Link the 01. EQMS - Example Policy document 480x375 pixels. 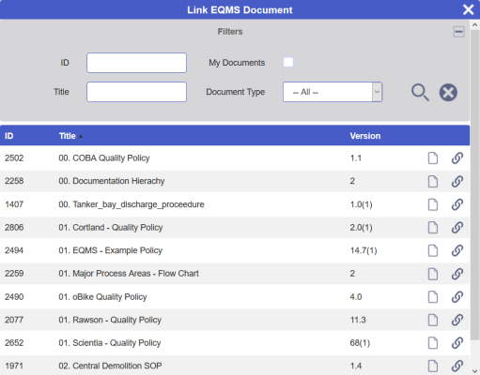click(457, 250)
